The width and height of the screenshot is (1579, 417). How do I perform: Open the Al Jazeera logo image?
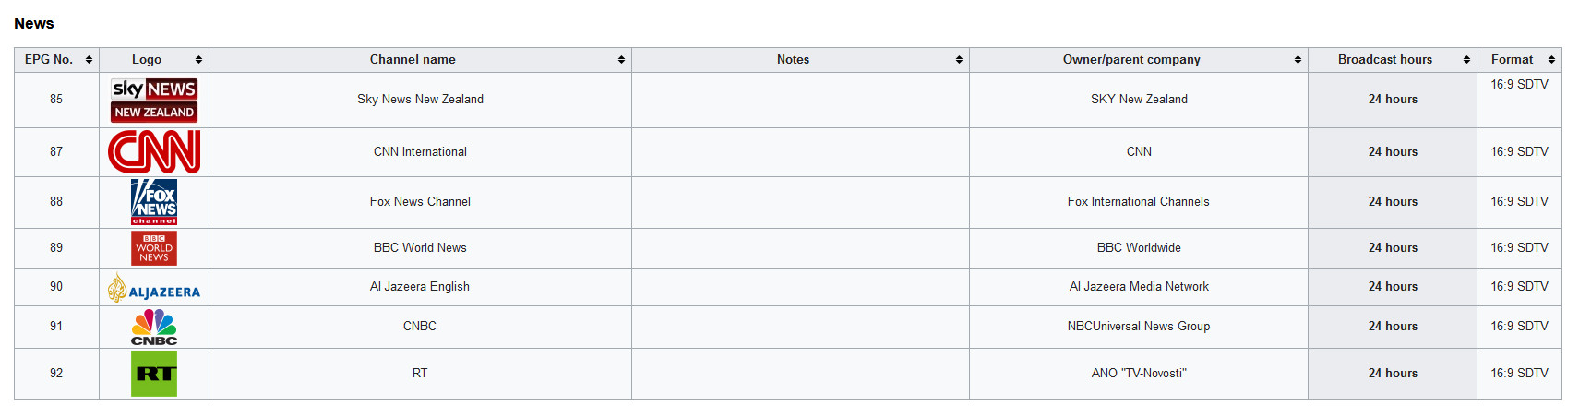tap(154, 288)
